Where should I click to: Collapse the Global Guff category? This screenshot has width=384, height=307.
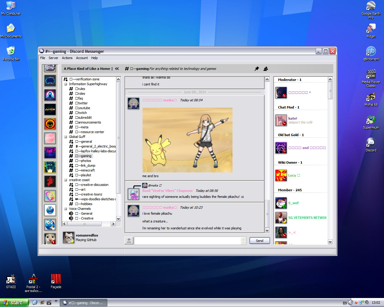(x=65, y=137)
